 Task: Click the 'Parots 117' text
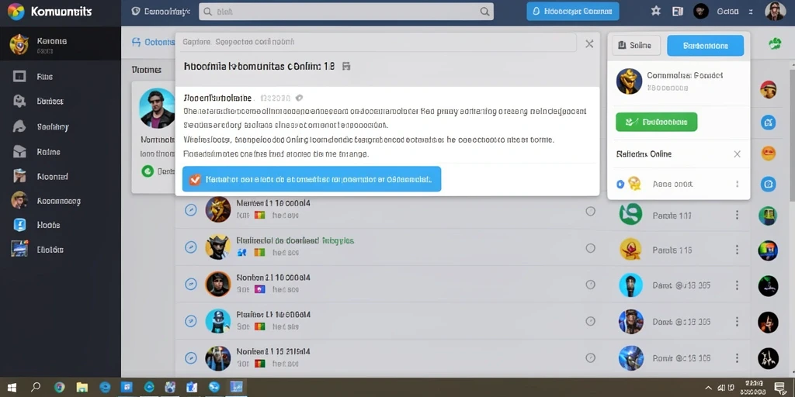click(672, 216)
